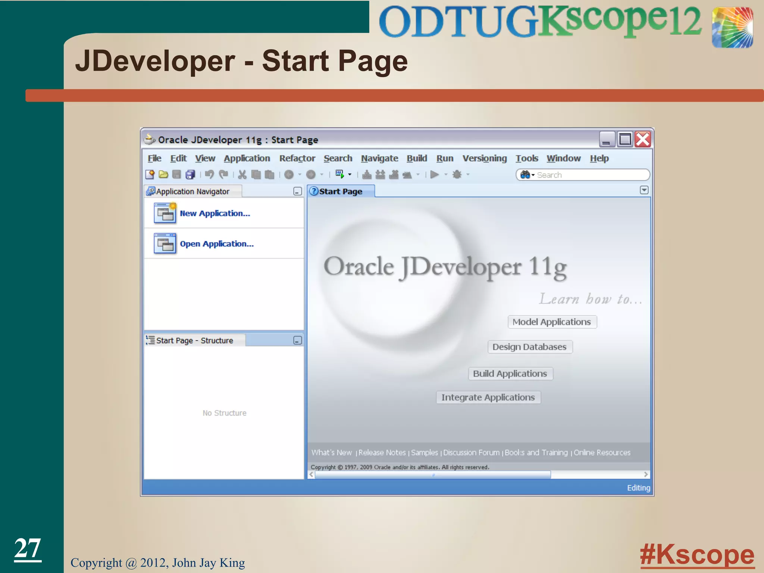The image size is (764, 573).
Task: Open the Edit menu
Action: point(178,158)
